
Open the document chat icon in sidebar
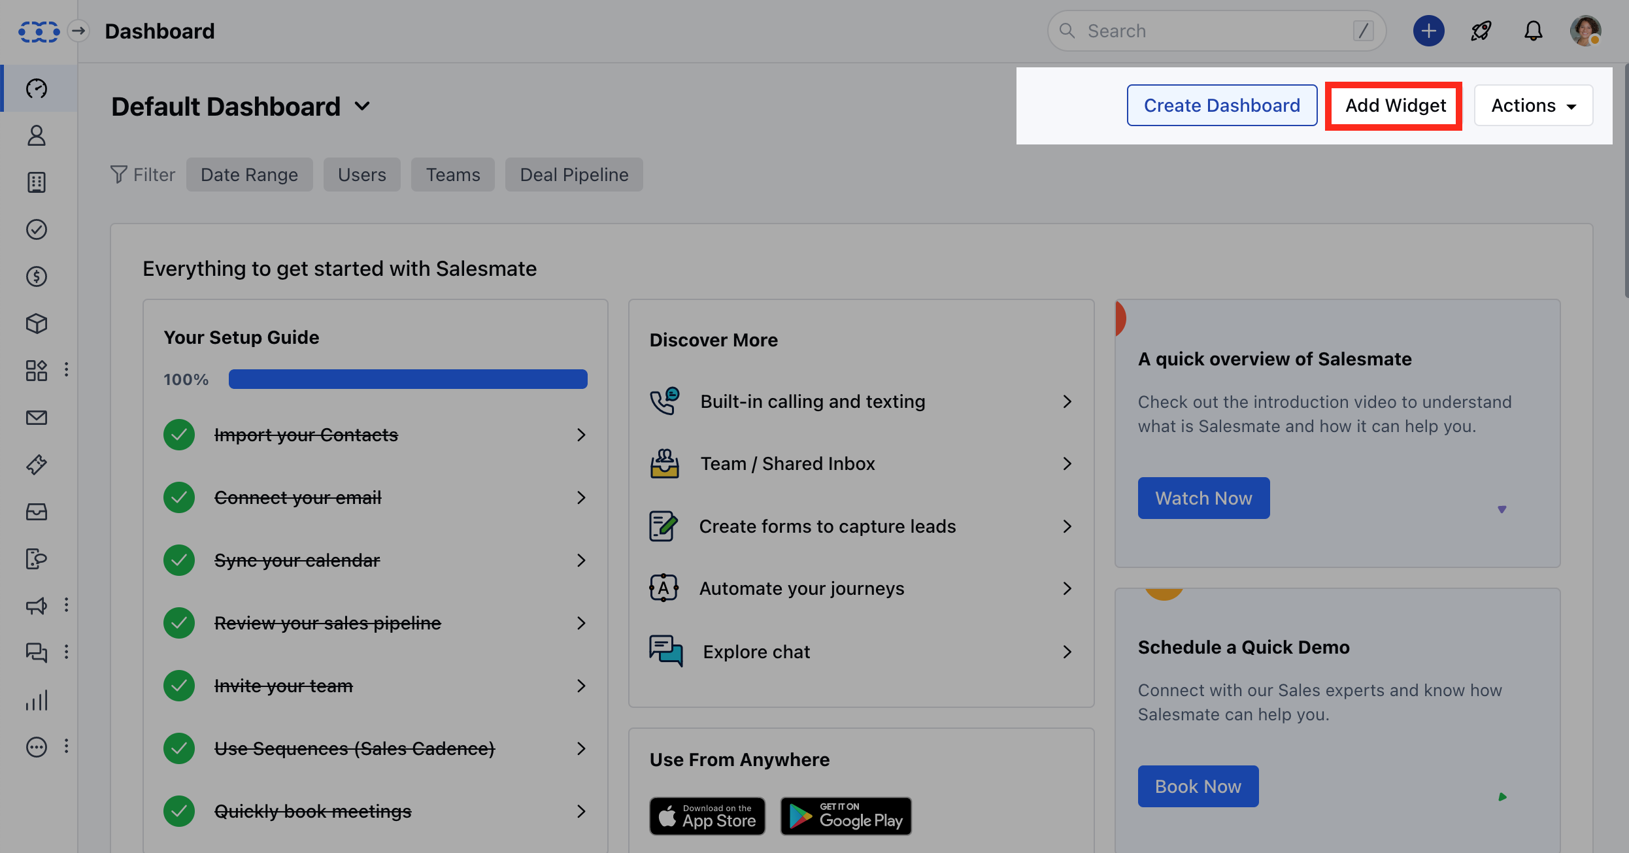(37, 559)
